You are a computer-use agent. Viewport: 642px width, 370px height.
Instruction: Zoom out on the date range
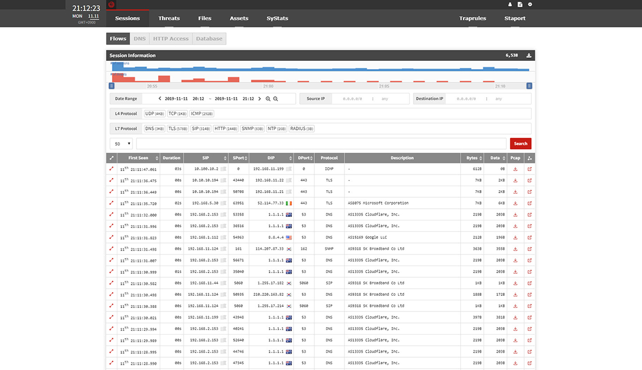(x=275, y=99)
